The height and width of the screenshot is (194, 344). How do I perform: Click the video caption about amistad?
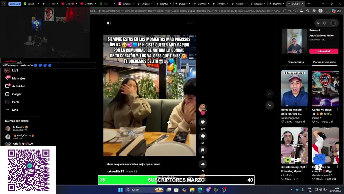point(133,164)
